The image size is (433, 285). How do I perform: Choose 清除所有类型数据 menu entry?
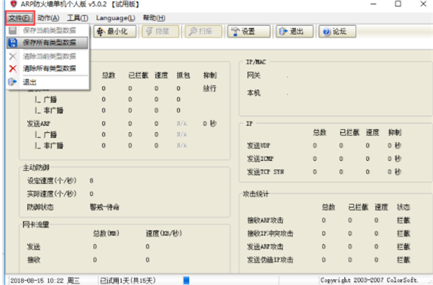point(48,69)
